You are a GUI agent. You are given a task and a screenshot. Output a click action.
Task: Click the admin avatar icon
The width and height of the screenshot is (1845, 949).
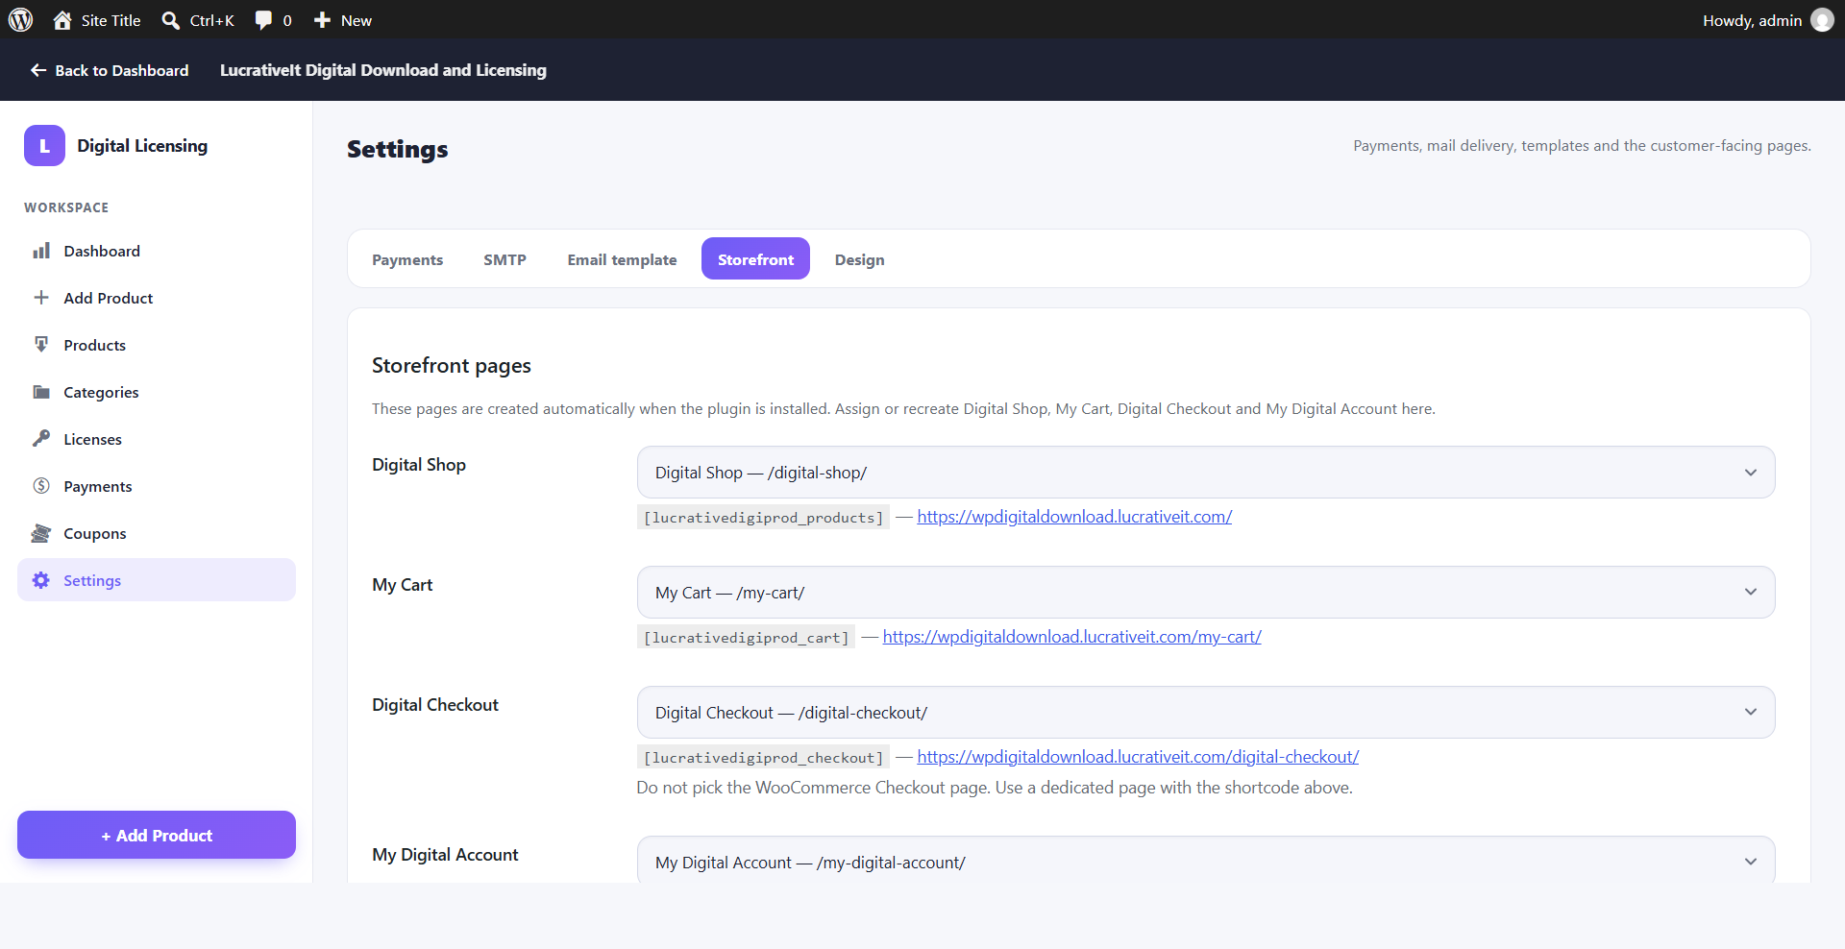point(1822,20)
